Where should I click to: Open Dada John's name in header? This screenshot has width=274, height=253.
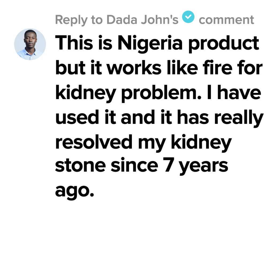(142, 20)
